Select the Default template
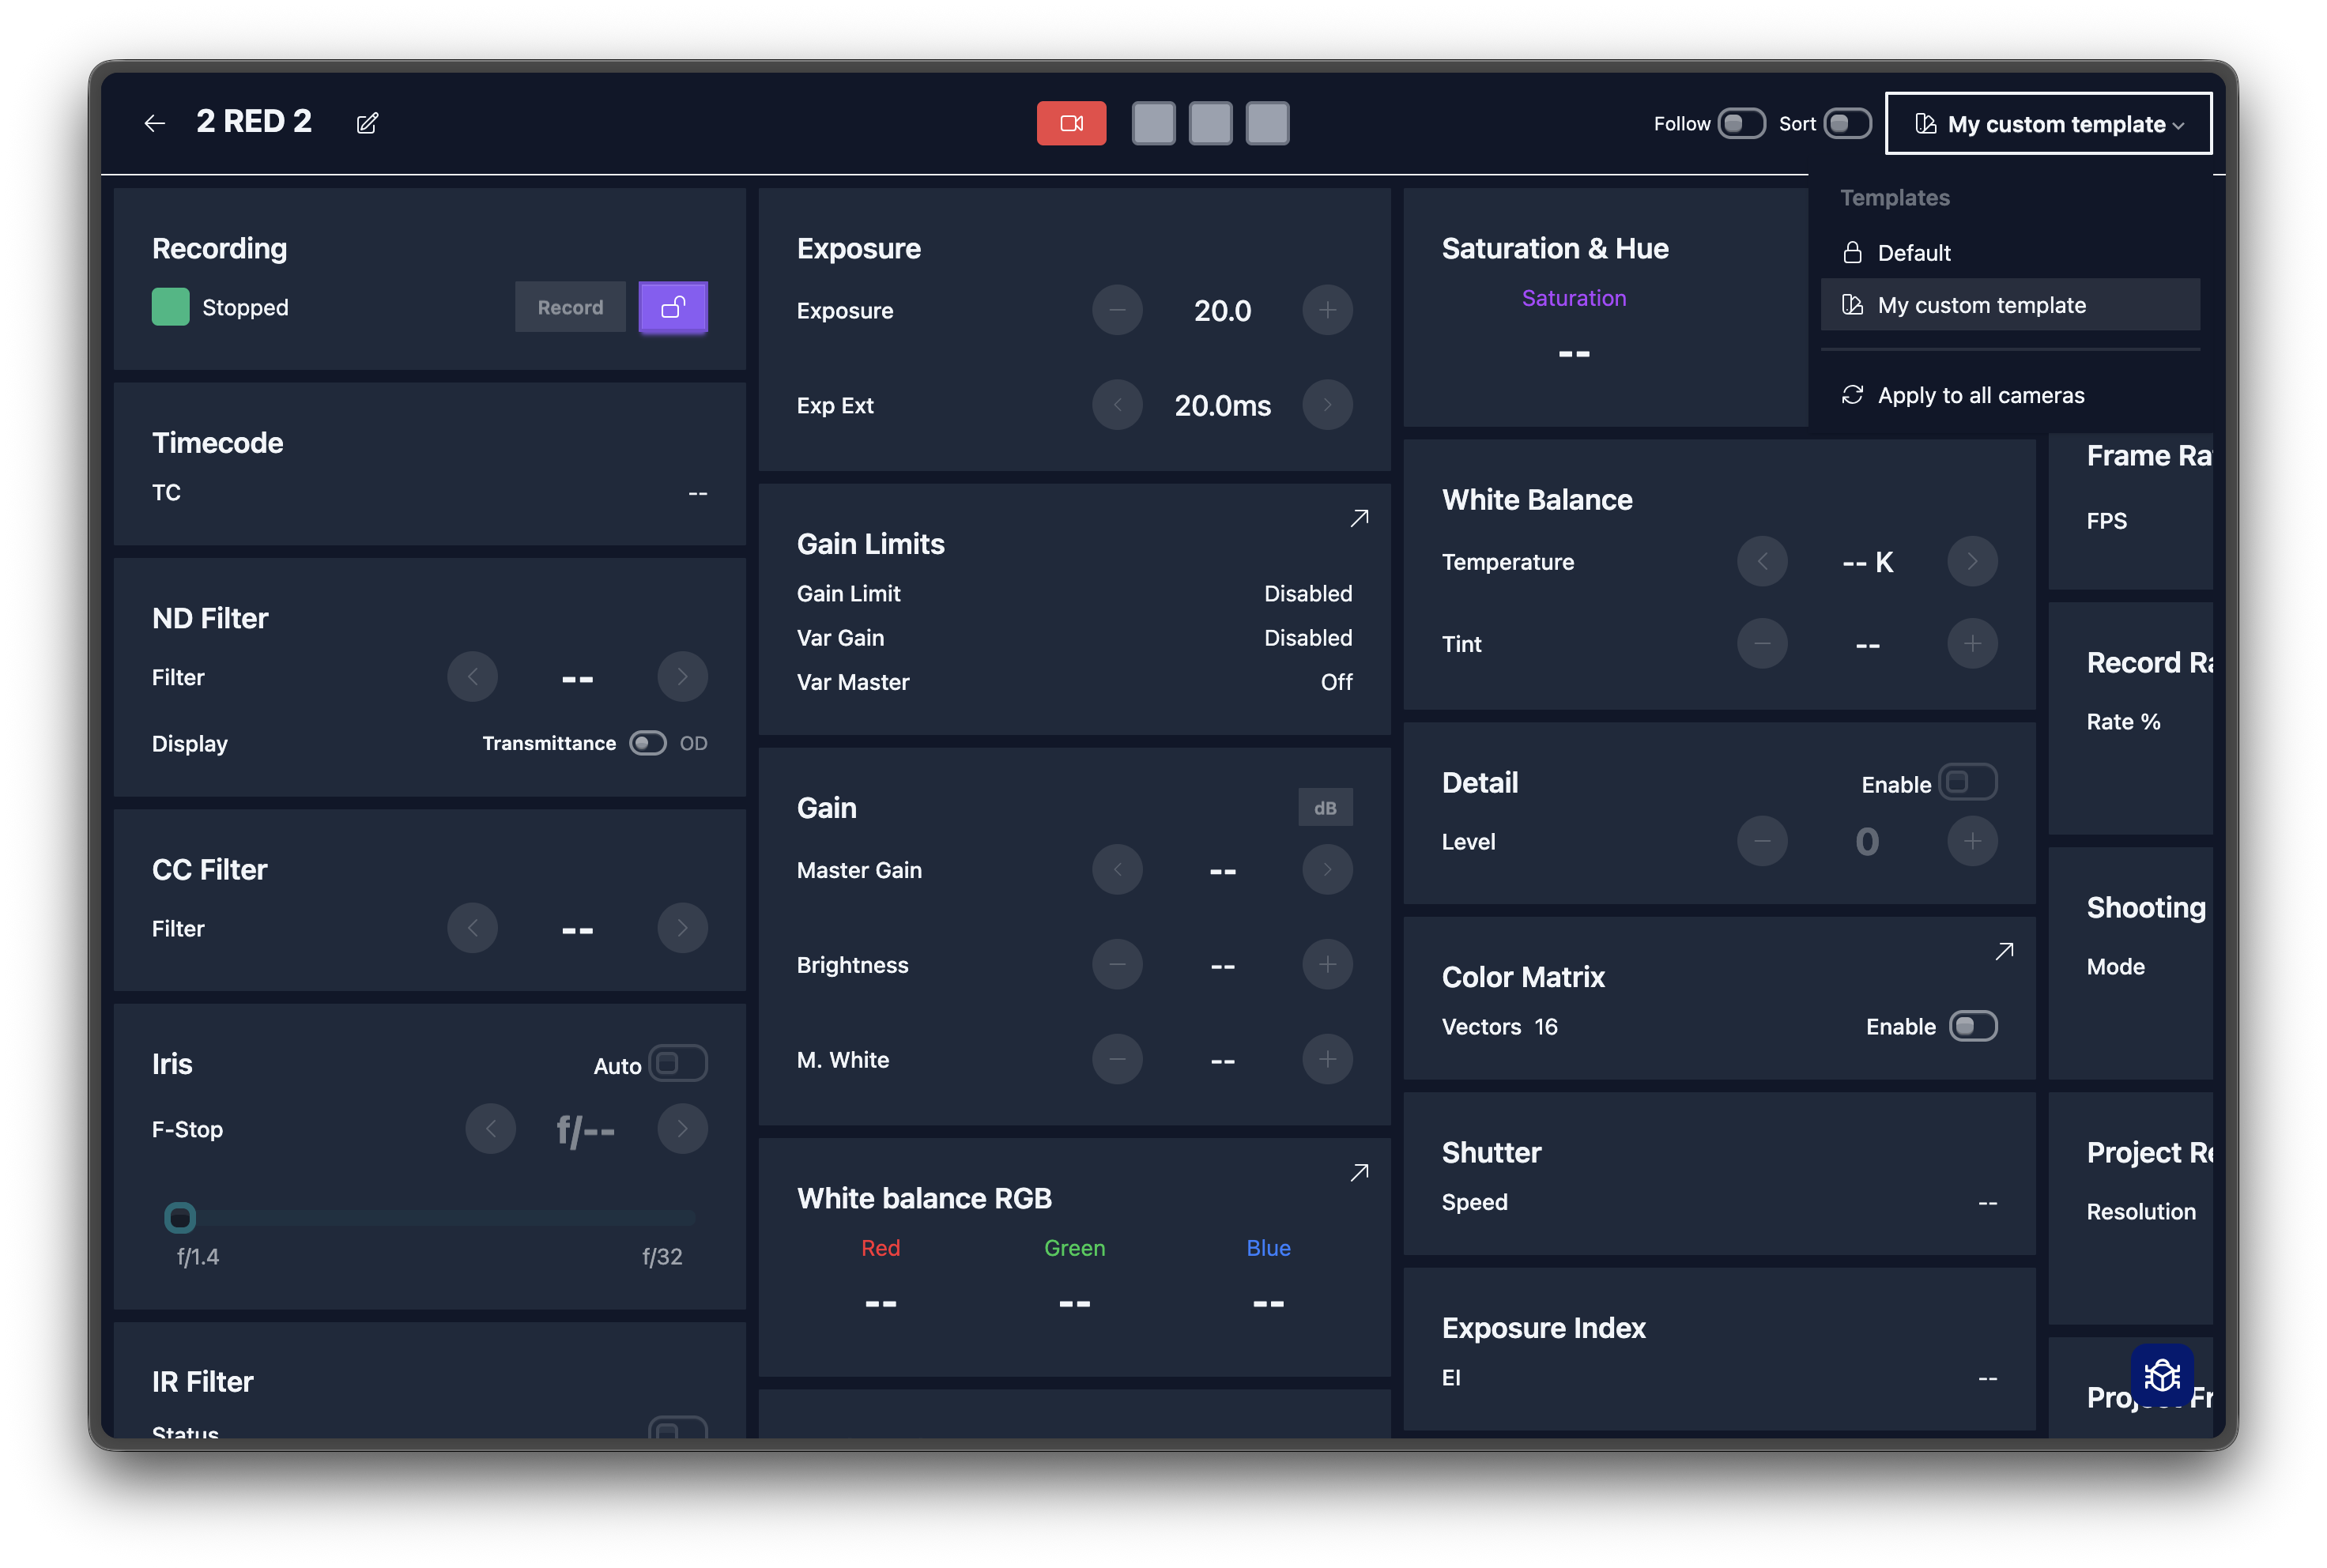This screenshot has width=2327, height=1568. (x=2010, y=253)
